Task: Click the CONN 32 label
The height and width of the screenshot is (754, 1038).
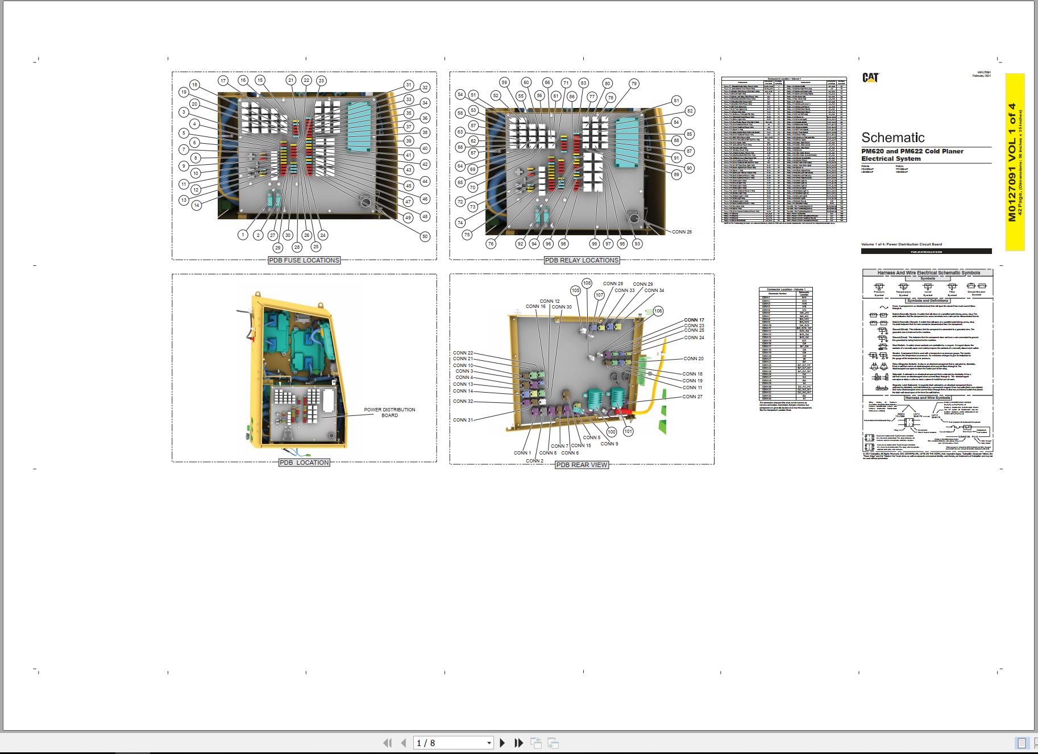Action: tap(463, 401)
